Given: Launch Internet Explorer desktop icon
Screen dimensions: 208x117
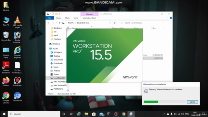Looking at the screenshot, I should coord(17,53).
